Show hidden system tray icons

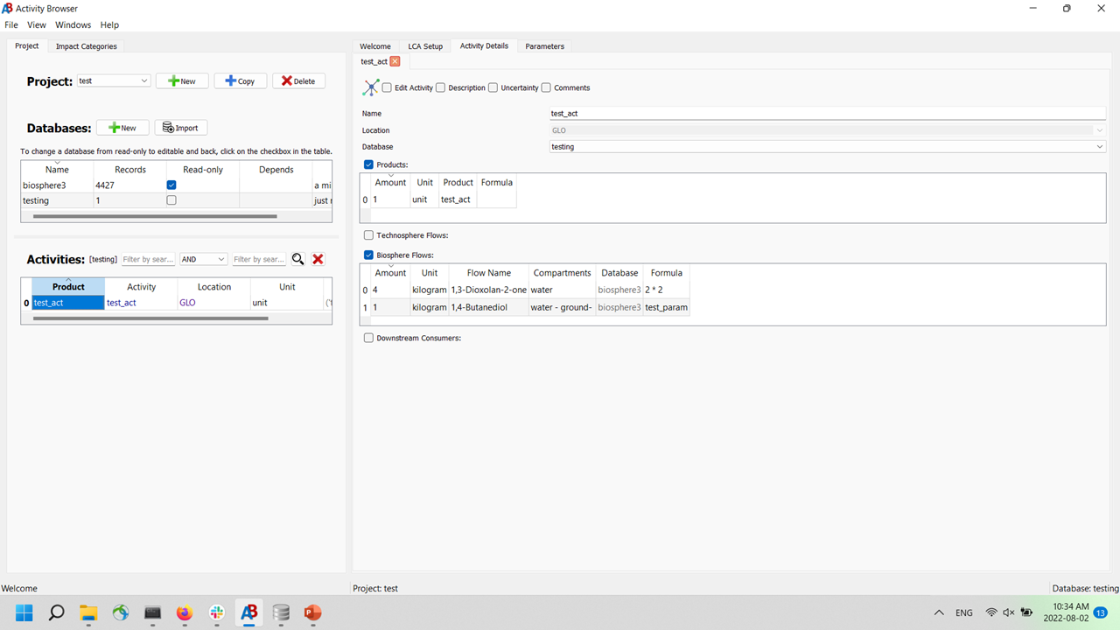[x=939, y=612]
